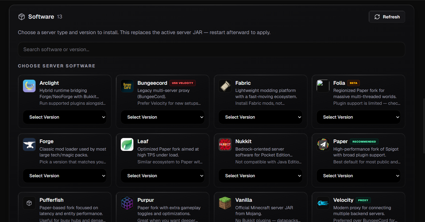425x222 pixels.
Task: Click the Paper airplane icon
Action: click(x=323, y=144)
